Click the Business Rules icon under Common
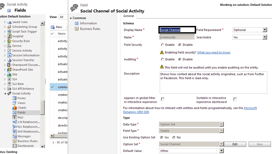Screen dimensions: 272x154 (76, 29)
